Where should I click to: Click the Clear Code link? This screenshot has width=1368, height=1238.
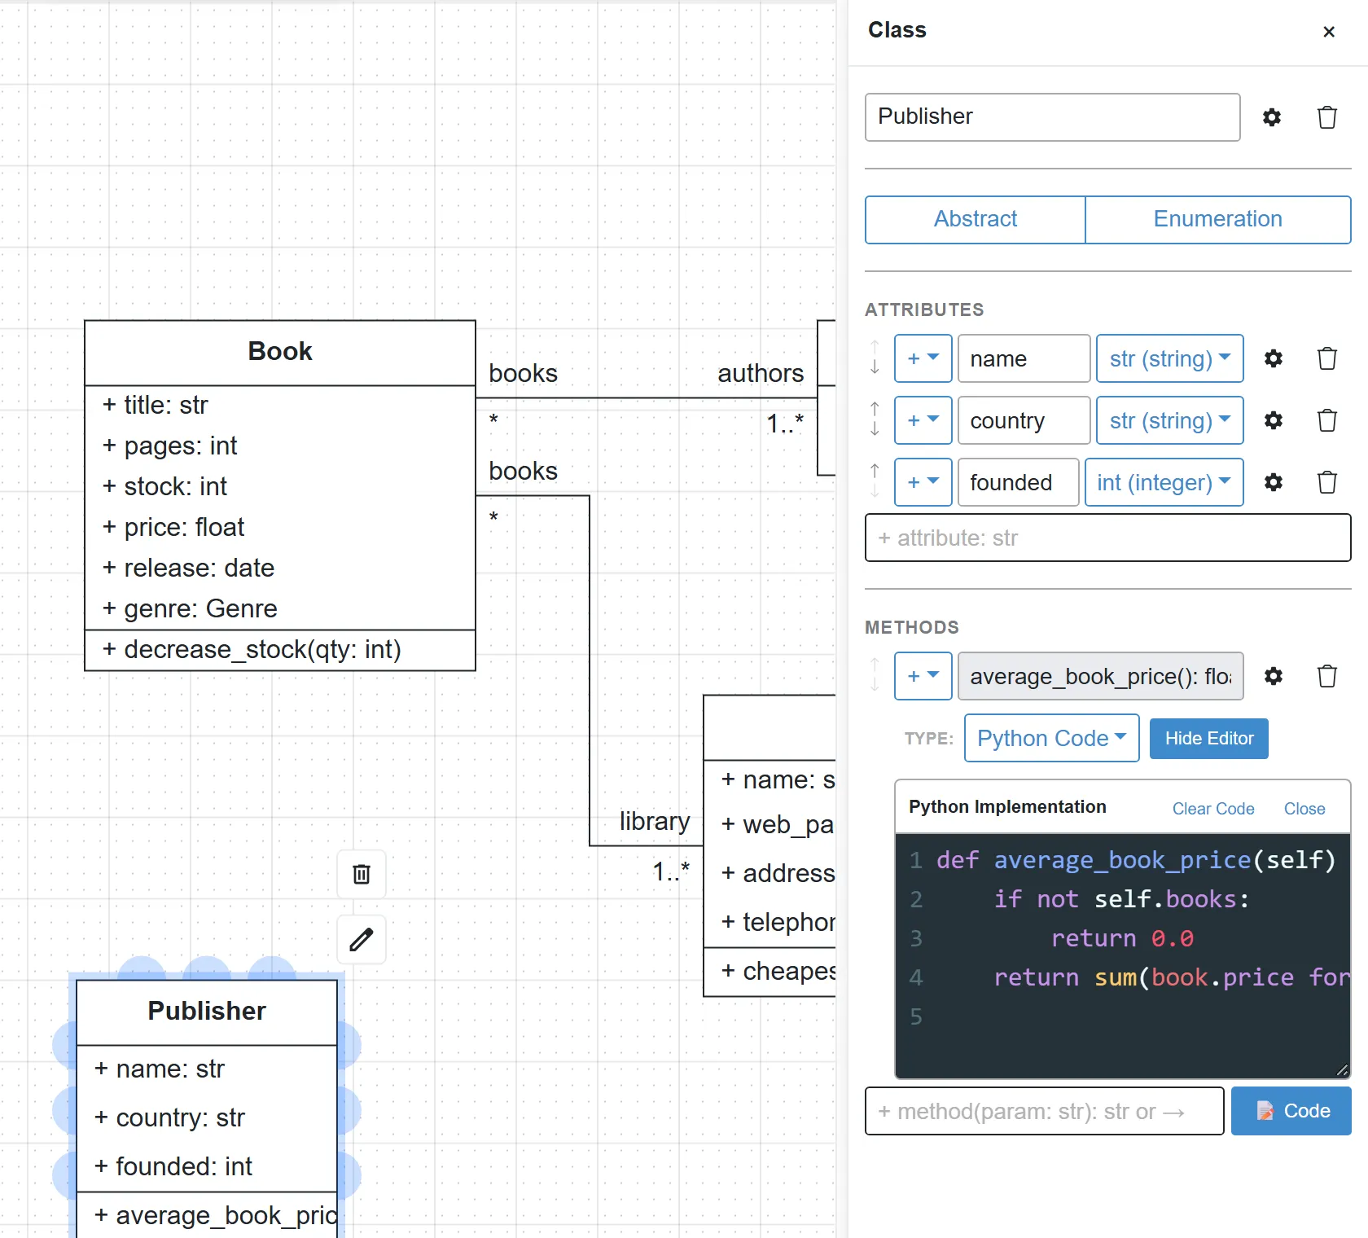coord(1213,809)
